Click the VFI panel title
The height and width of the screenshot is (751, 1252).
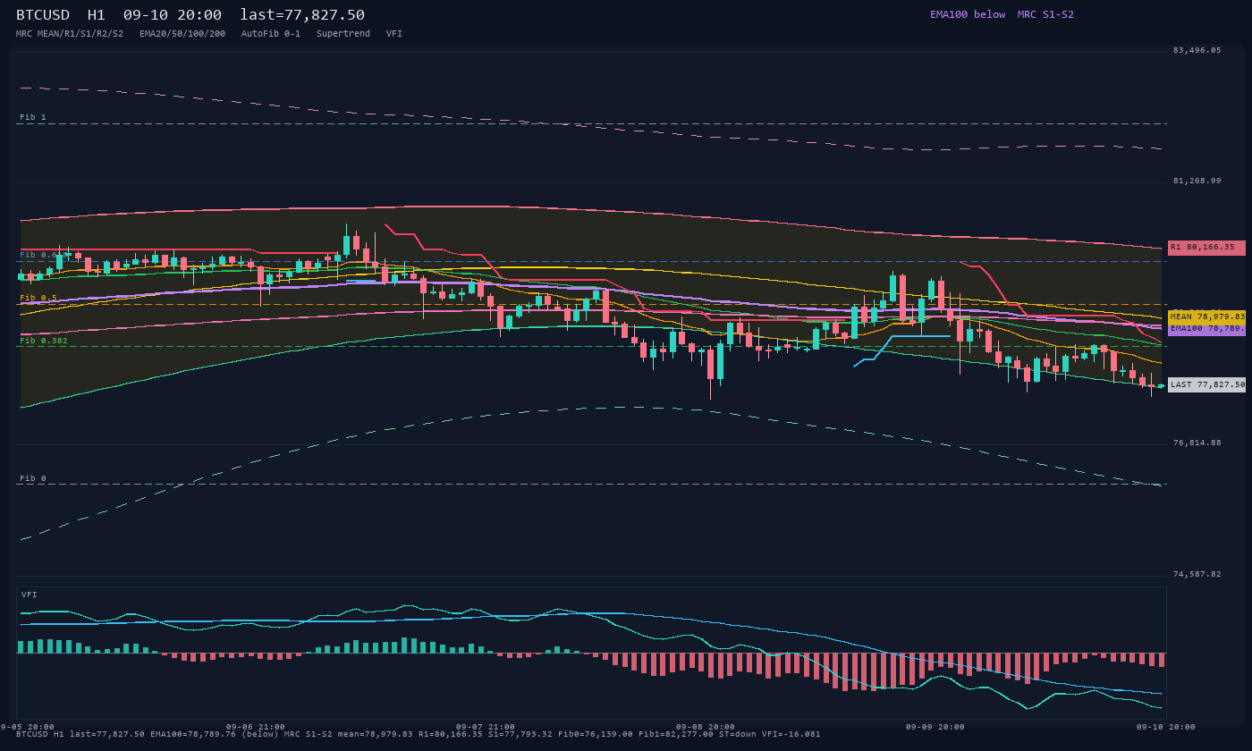point(30,595)
